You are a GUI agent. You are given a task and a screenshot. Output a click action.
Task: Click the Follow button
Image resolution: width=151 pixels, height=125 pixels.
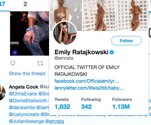click(x=126, y=41)
